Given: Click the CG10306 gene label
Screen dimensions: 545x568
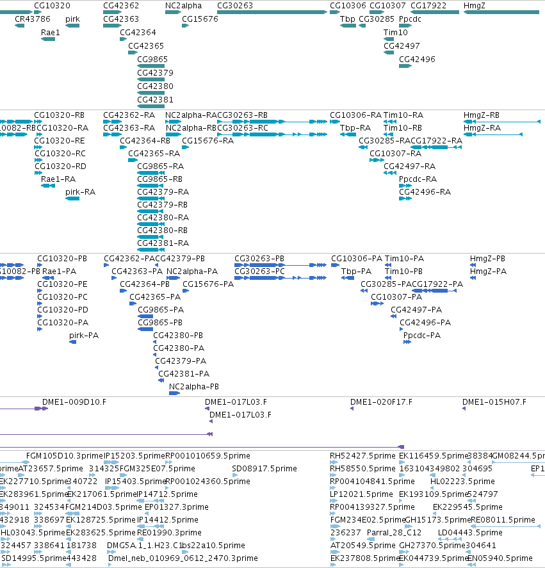Looking at the screenshot, I should [x=348, y=5].
